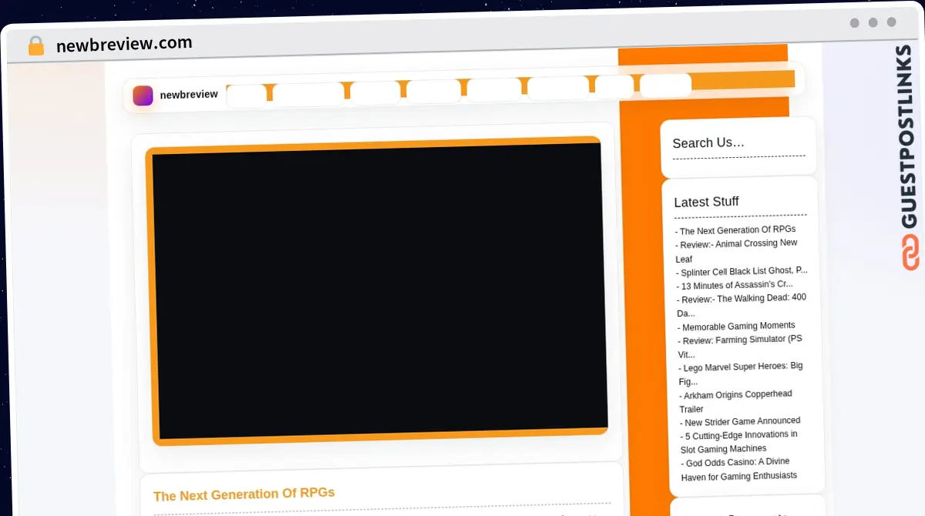This screenshot has width=925, height=516.
Task: Click the Latest Stuff heading
Action: pos(706,202)
